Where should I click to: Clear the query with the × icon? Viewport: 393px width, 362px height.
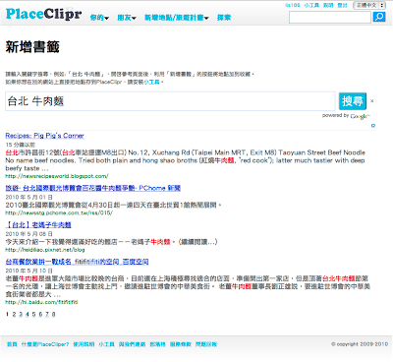point(372,101)
